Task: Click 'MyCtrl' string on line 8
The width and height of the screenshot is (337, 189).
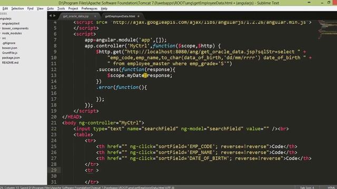Action: click(138, 46)
